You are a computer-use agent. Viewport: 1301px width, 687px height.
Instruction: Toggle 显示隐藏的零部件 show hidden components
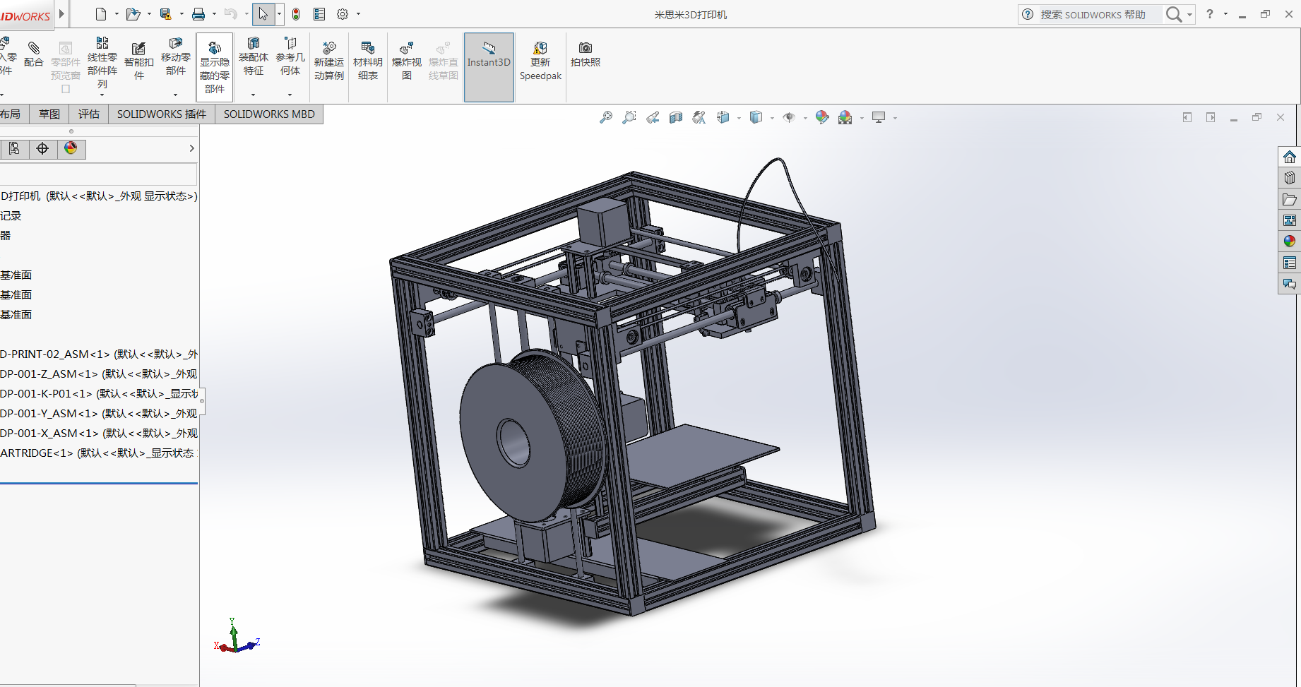(x=215, y=67)
